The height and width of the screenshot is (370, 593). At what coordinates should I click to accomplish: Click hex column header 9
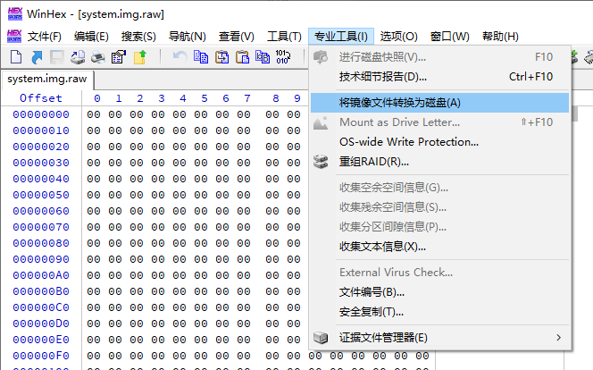(x=297, y=98)
